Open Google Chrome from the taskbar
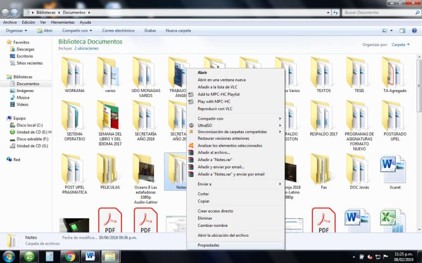 [70, 256]
